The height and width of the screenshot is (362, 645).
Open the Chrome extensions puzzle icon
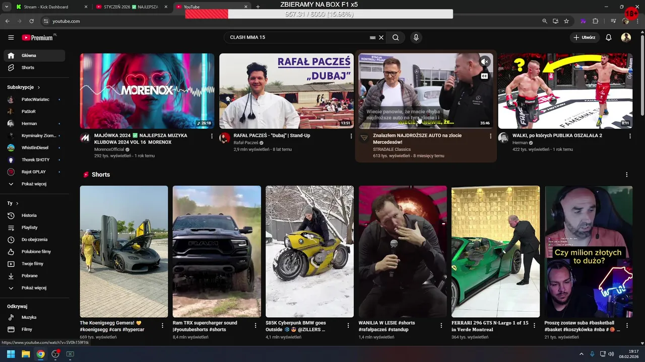click(595, 21)
